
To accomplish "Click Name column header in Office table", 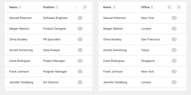I will [x=107, y=7].
